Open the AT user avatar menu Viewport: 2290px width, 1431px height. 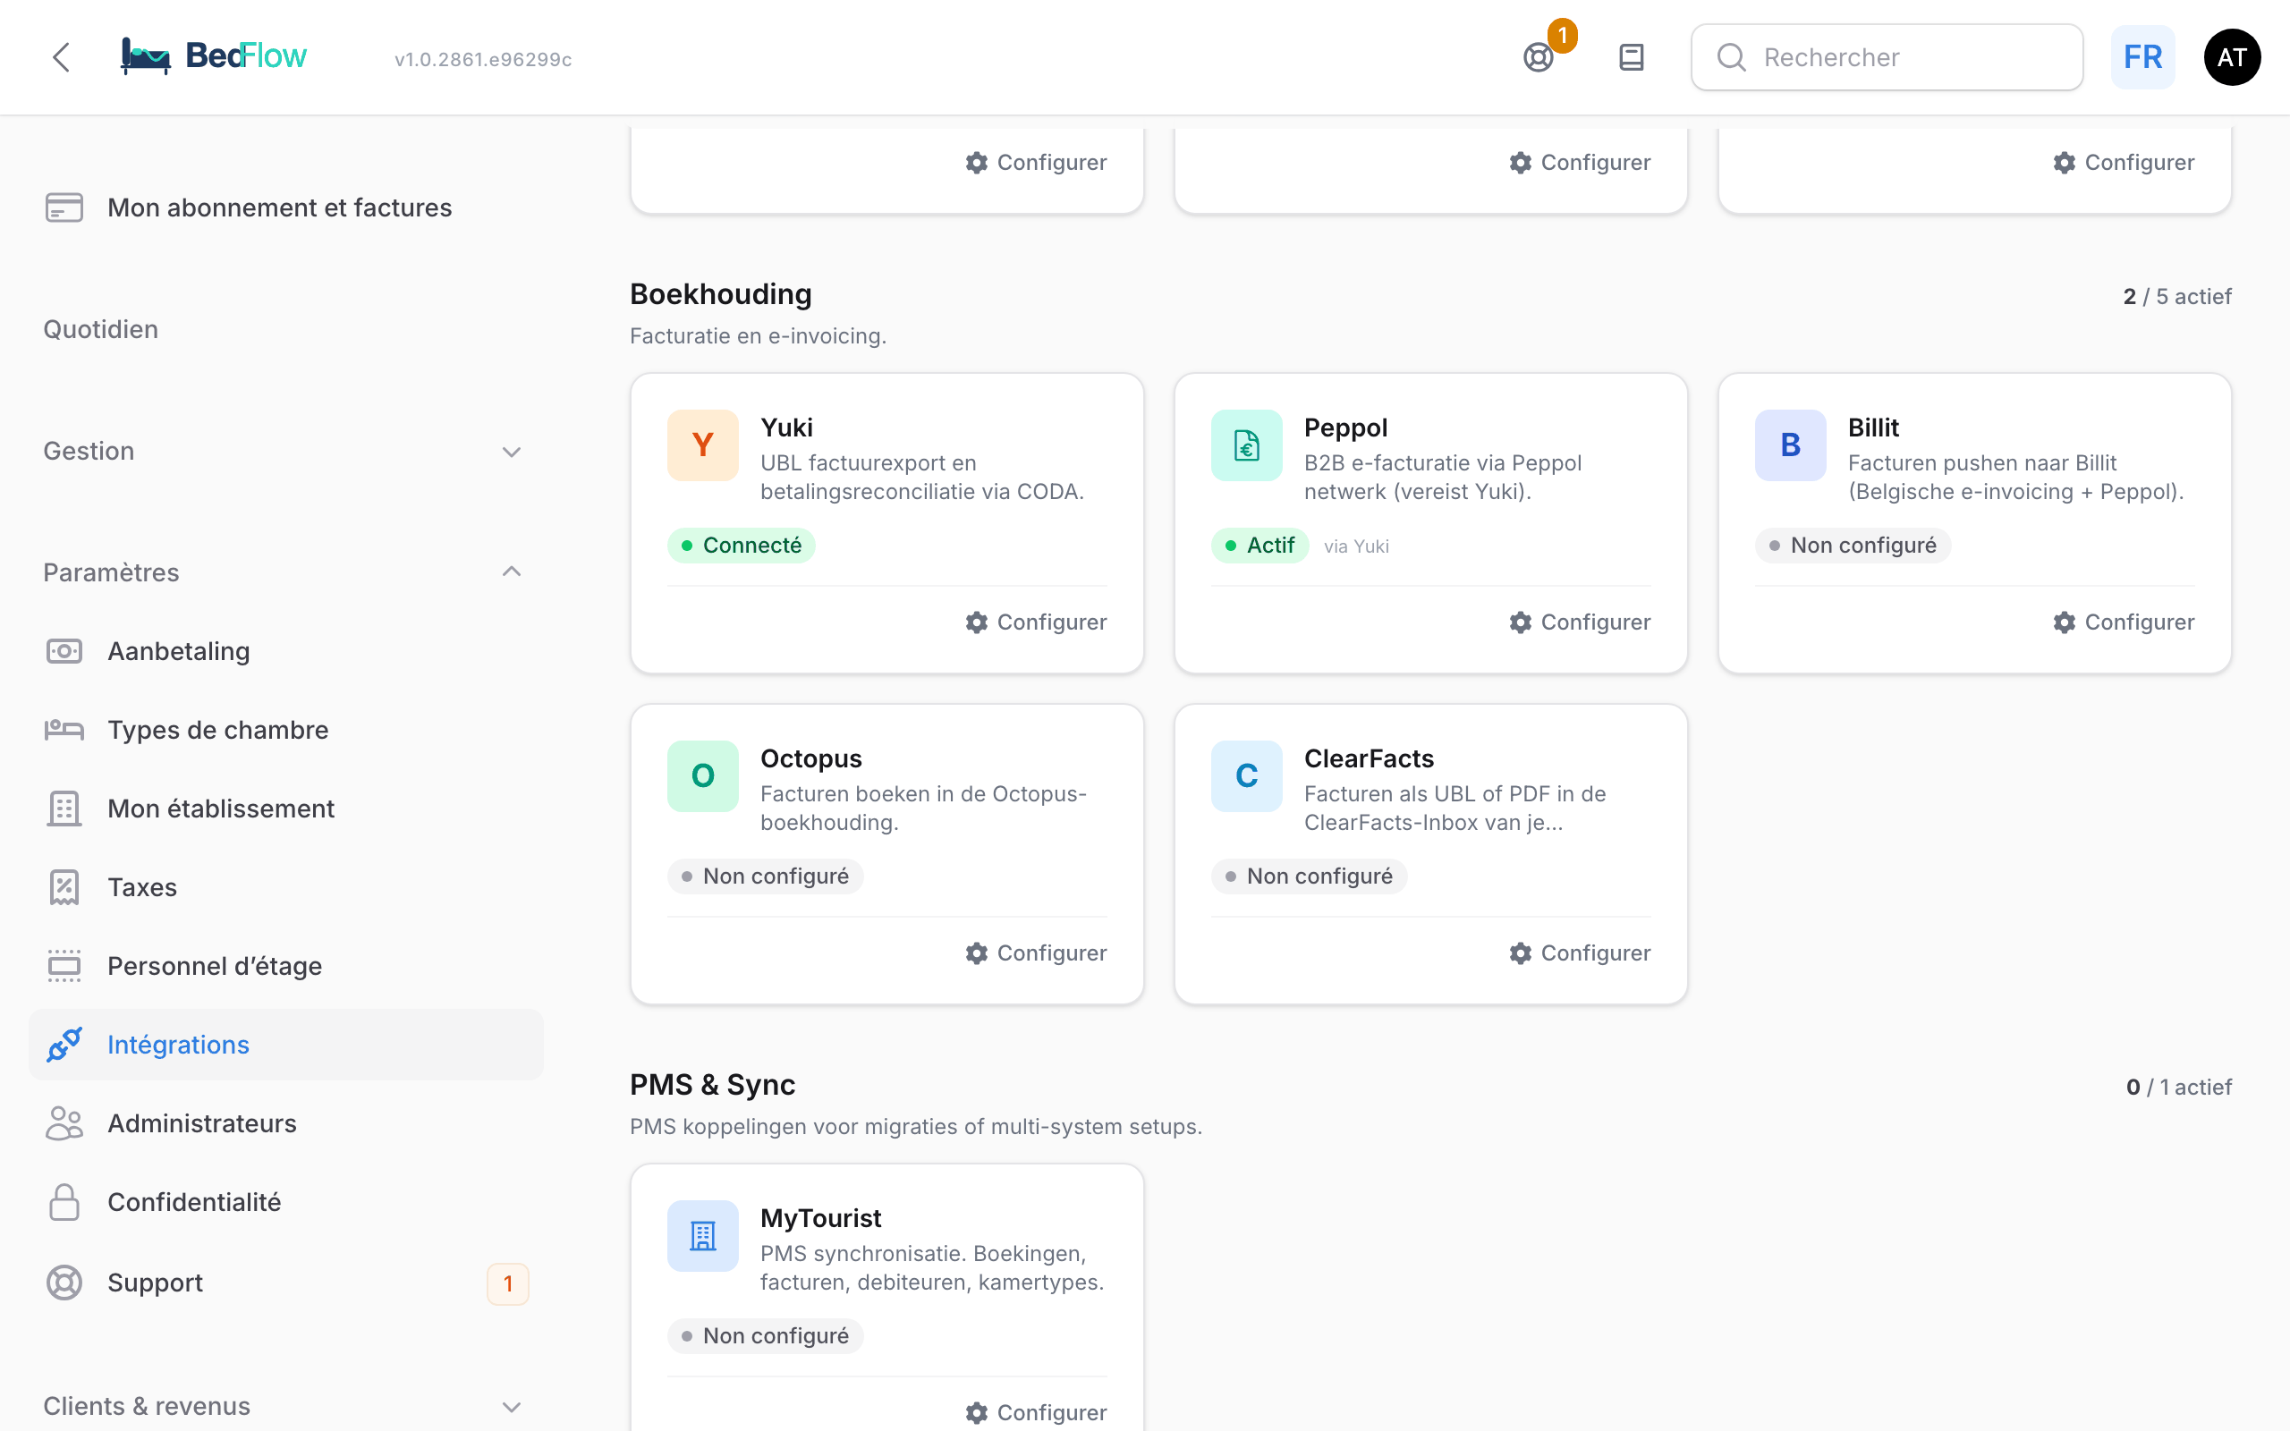[x=2231, y=58]
